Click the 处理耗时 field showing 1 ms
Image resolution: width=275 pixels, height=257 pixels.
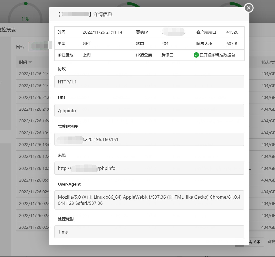[149, 232]
